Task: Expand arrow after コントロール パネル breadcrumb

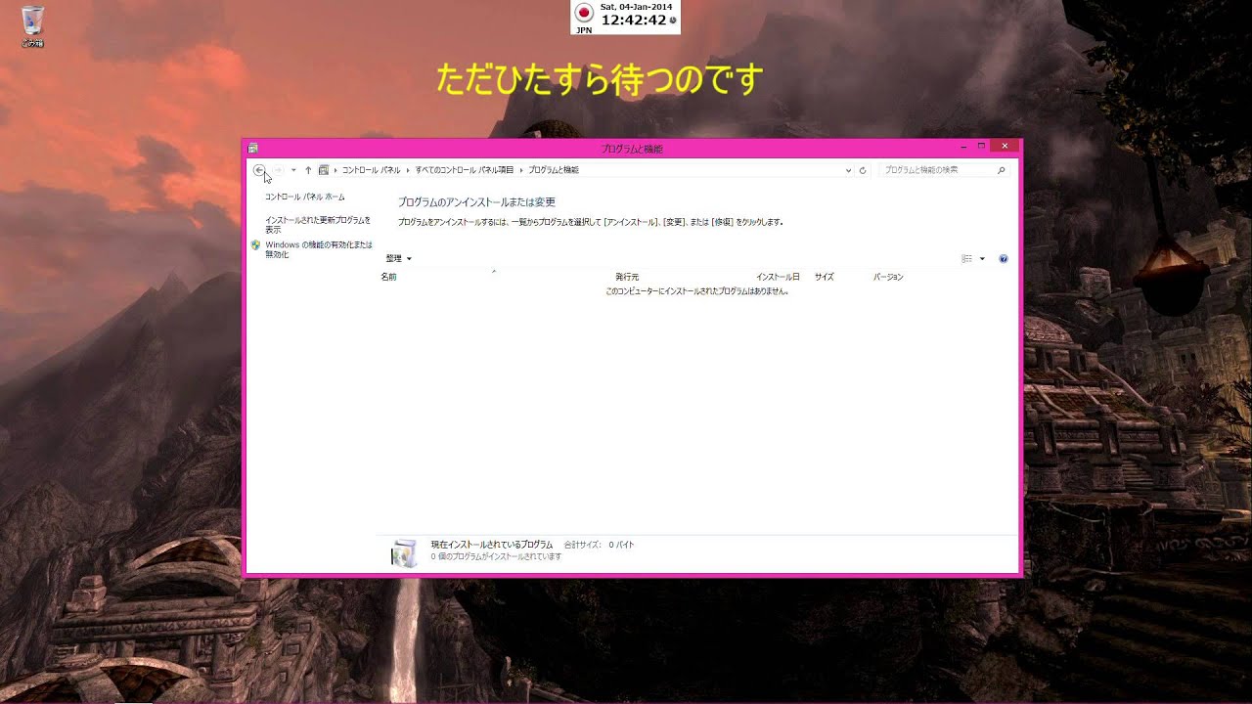Action: coord(408,170)
